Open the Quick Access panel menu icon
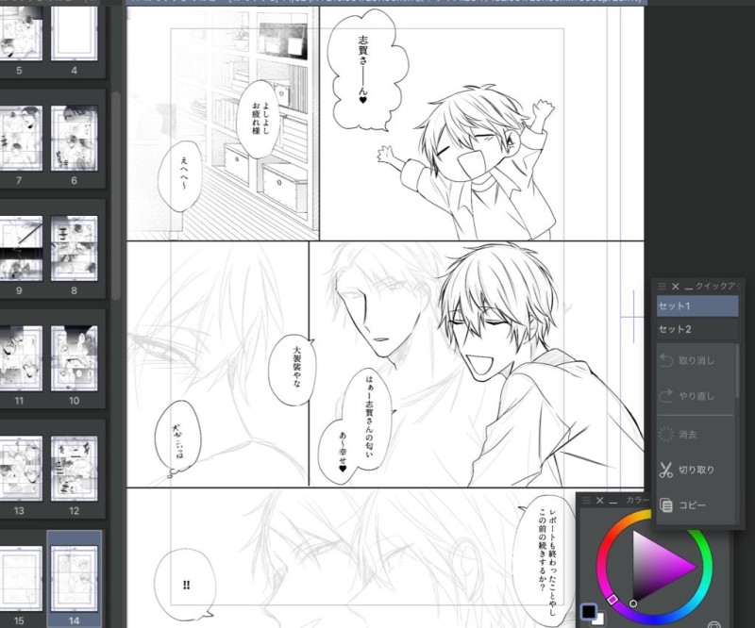The image size is (755, 628). tap(663, 287)
